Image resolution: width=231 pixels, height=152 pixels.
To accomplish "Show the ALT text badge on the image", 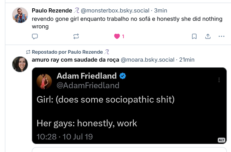I will click(x=222, y=140).
